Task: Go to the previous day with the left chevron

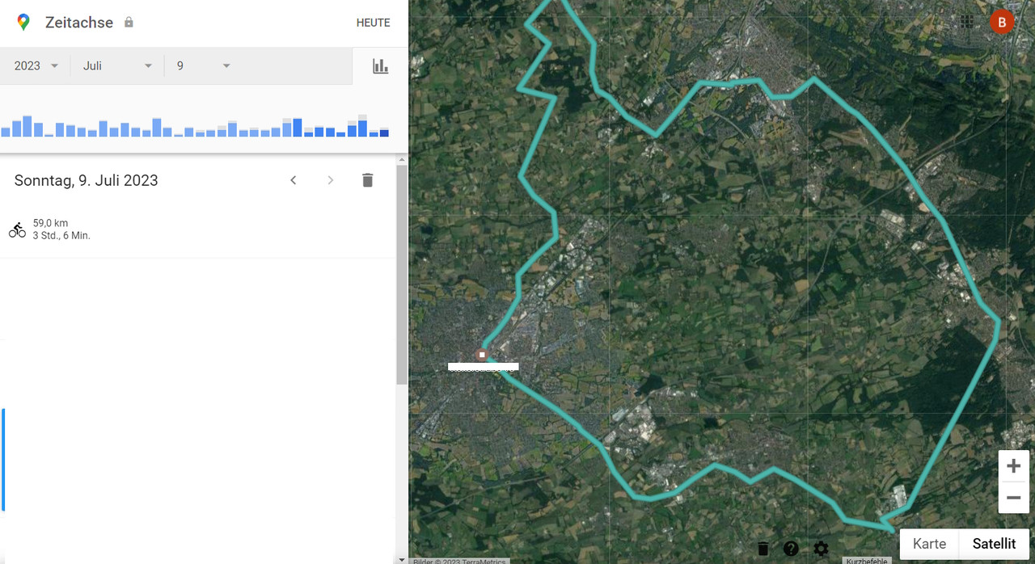Action: [294, 180]
